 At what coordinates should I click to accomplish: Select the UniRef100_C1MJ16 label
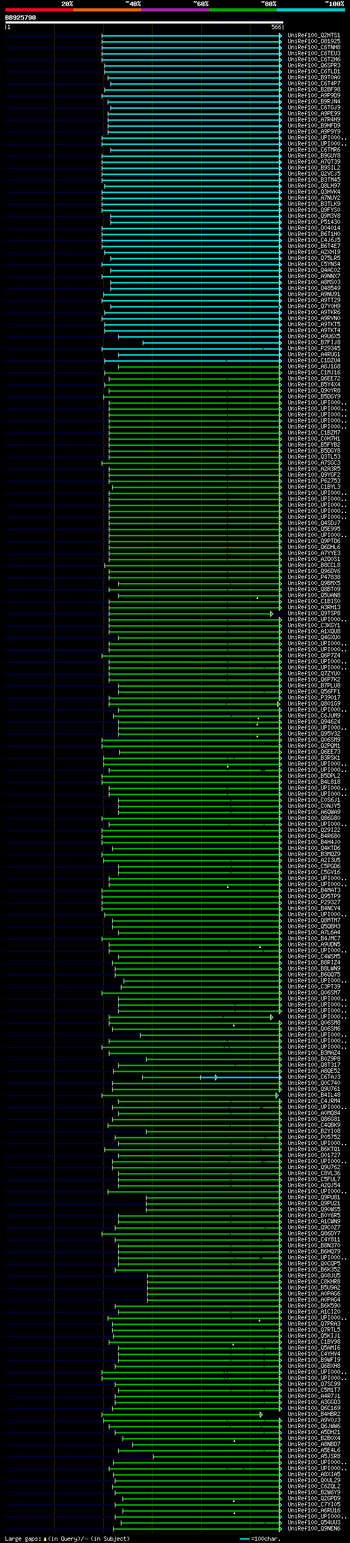(x=313, y=373)
